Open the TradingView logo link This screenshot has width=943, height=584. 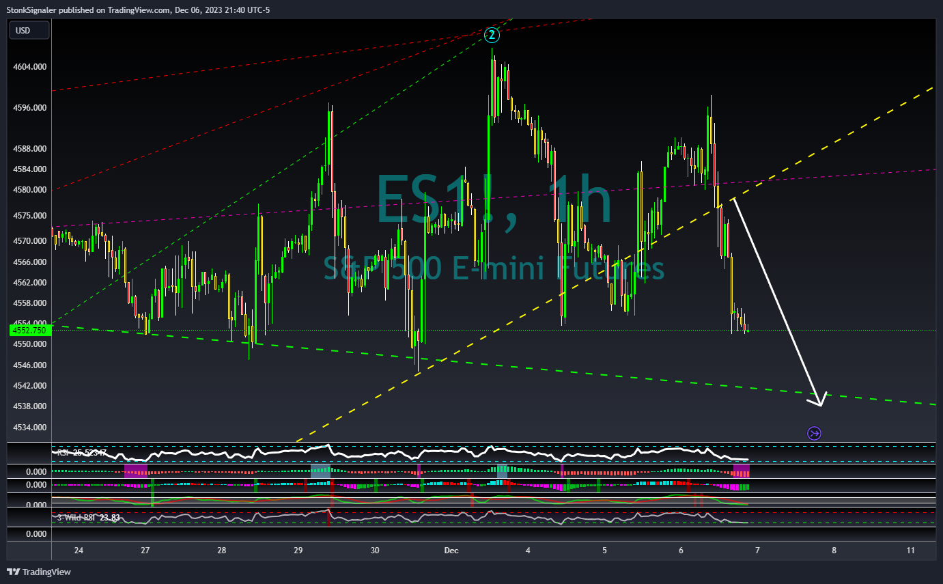pyautogui.click(x=39, y=572)
